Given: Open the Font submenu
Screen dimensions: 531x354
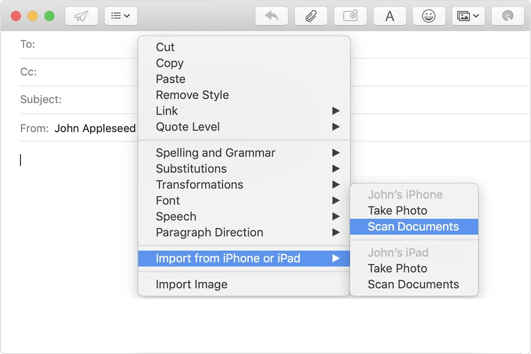Looking at the screenshot, I should (x=168, y=201).
